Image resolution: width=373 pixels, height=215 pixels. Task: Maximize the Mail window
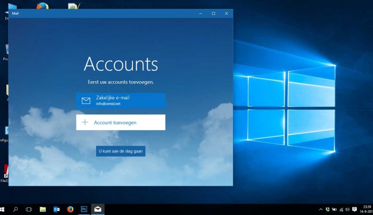pos(213,13)
